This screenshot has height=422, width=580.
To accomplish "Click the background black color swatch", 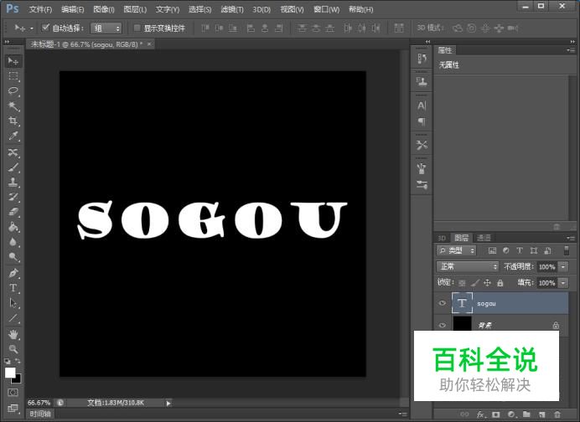I will coord(18,379).
